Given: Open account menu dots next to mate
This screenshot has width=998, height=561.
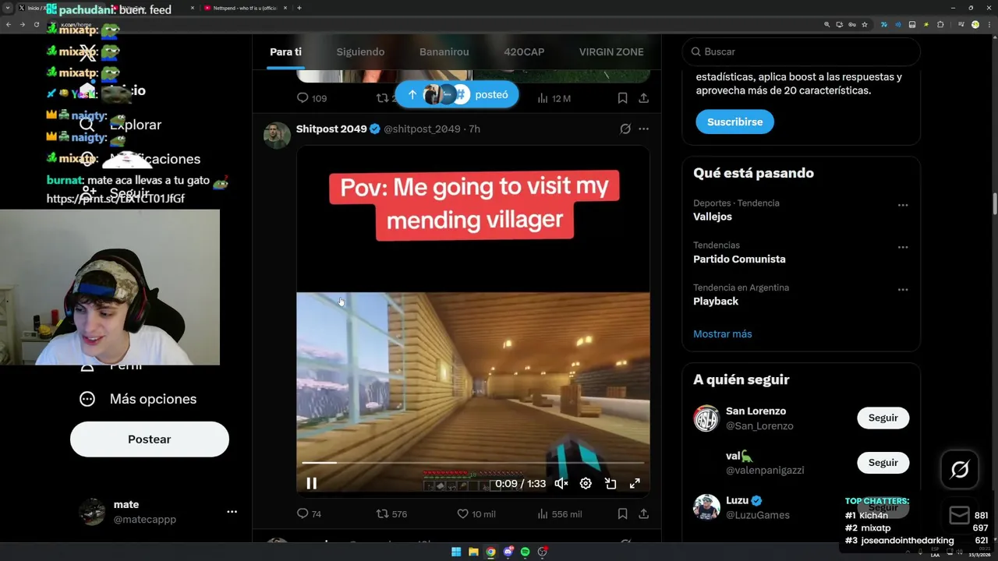Looking at the screenshot, I should coord(232,512).
